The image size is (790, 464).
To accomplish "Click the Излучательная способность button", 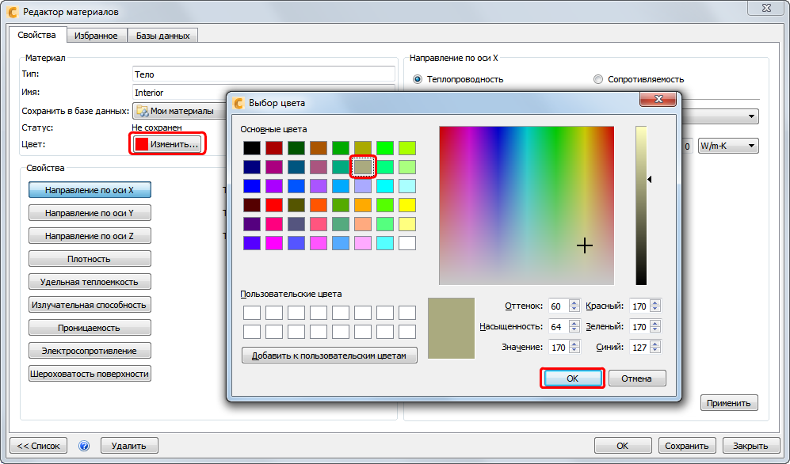I will pos(90,305).
